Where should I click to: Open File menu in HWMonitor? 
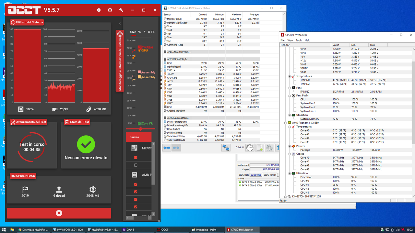tap(282, 40)
